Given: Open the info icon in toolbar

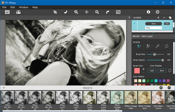Looking at the screenshot, I should (x=148, y=12).
